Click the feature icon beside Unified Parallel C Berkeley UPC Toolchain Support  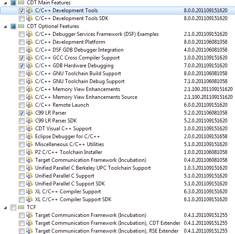point(29,168)
